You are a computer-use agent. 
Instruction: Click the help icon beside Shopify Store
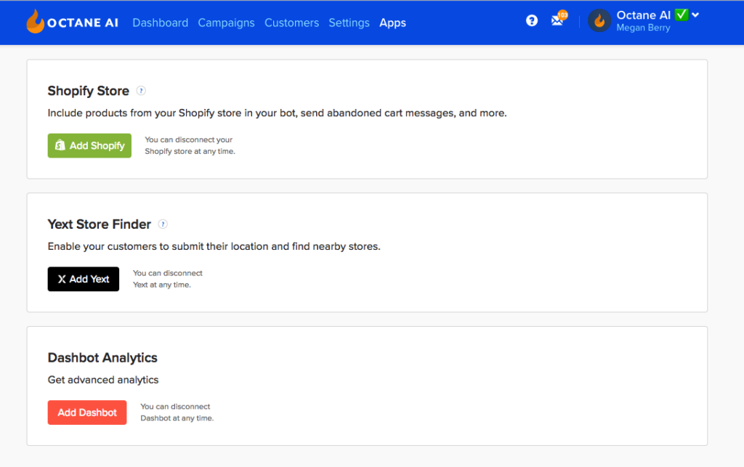click(x=141, y=91)
